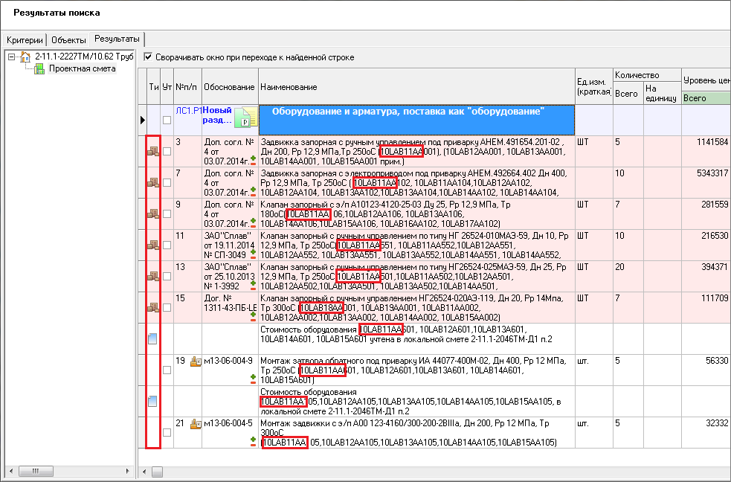Check the Ут box in the ЛС1.Р1 section row
731x482 pixels.
(x=167, y=120)
